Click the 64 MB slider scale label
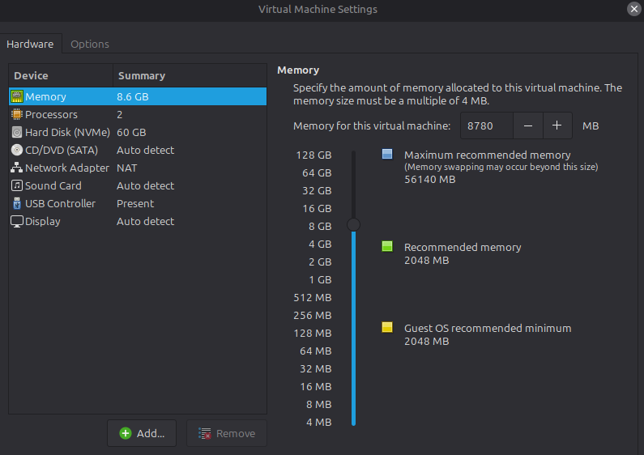 pos(315,351)
